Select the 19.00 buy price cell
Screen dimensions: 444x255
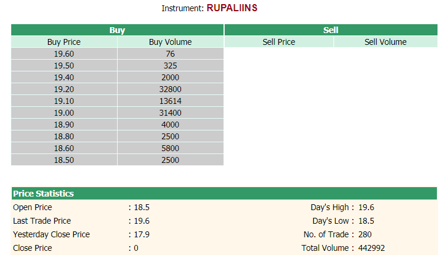(x=64, y=113)
